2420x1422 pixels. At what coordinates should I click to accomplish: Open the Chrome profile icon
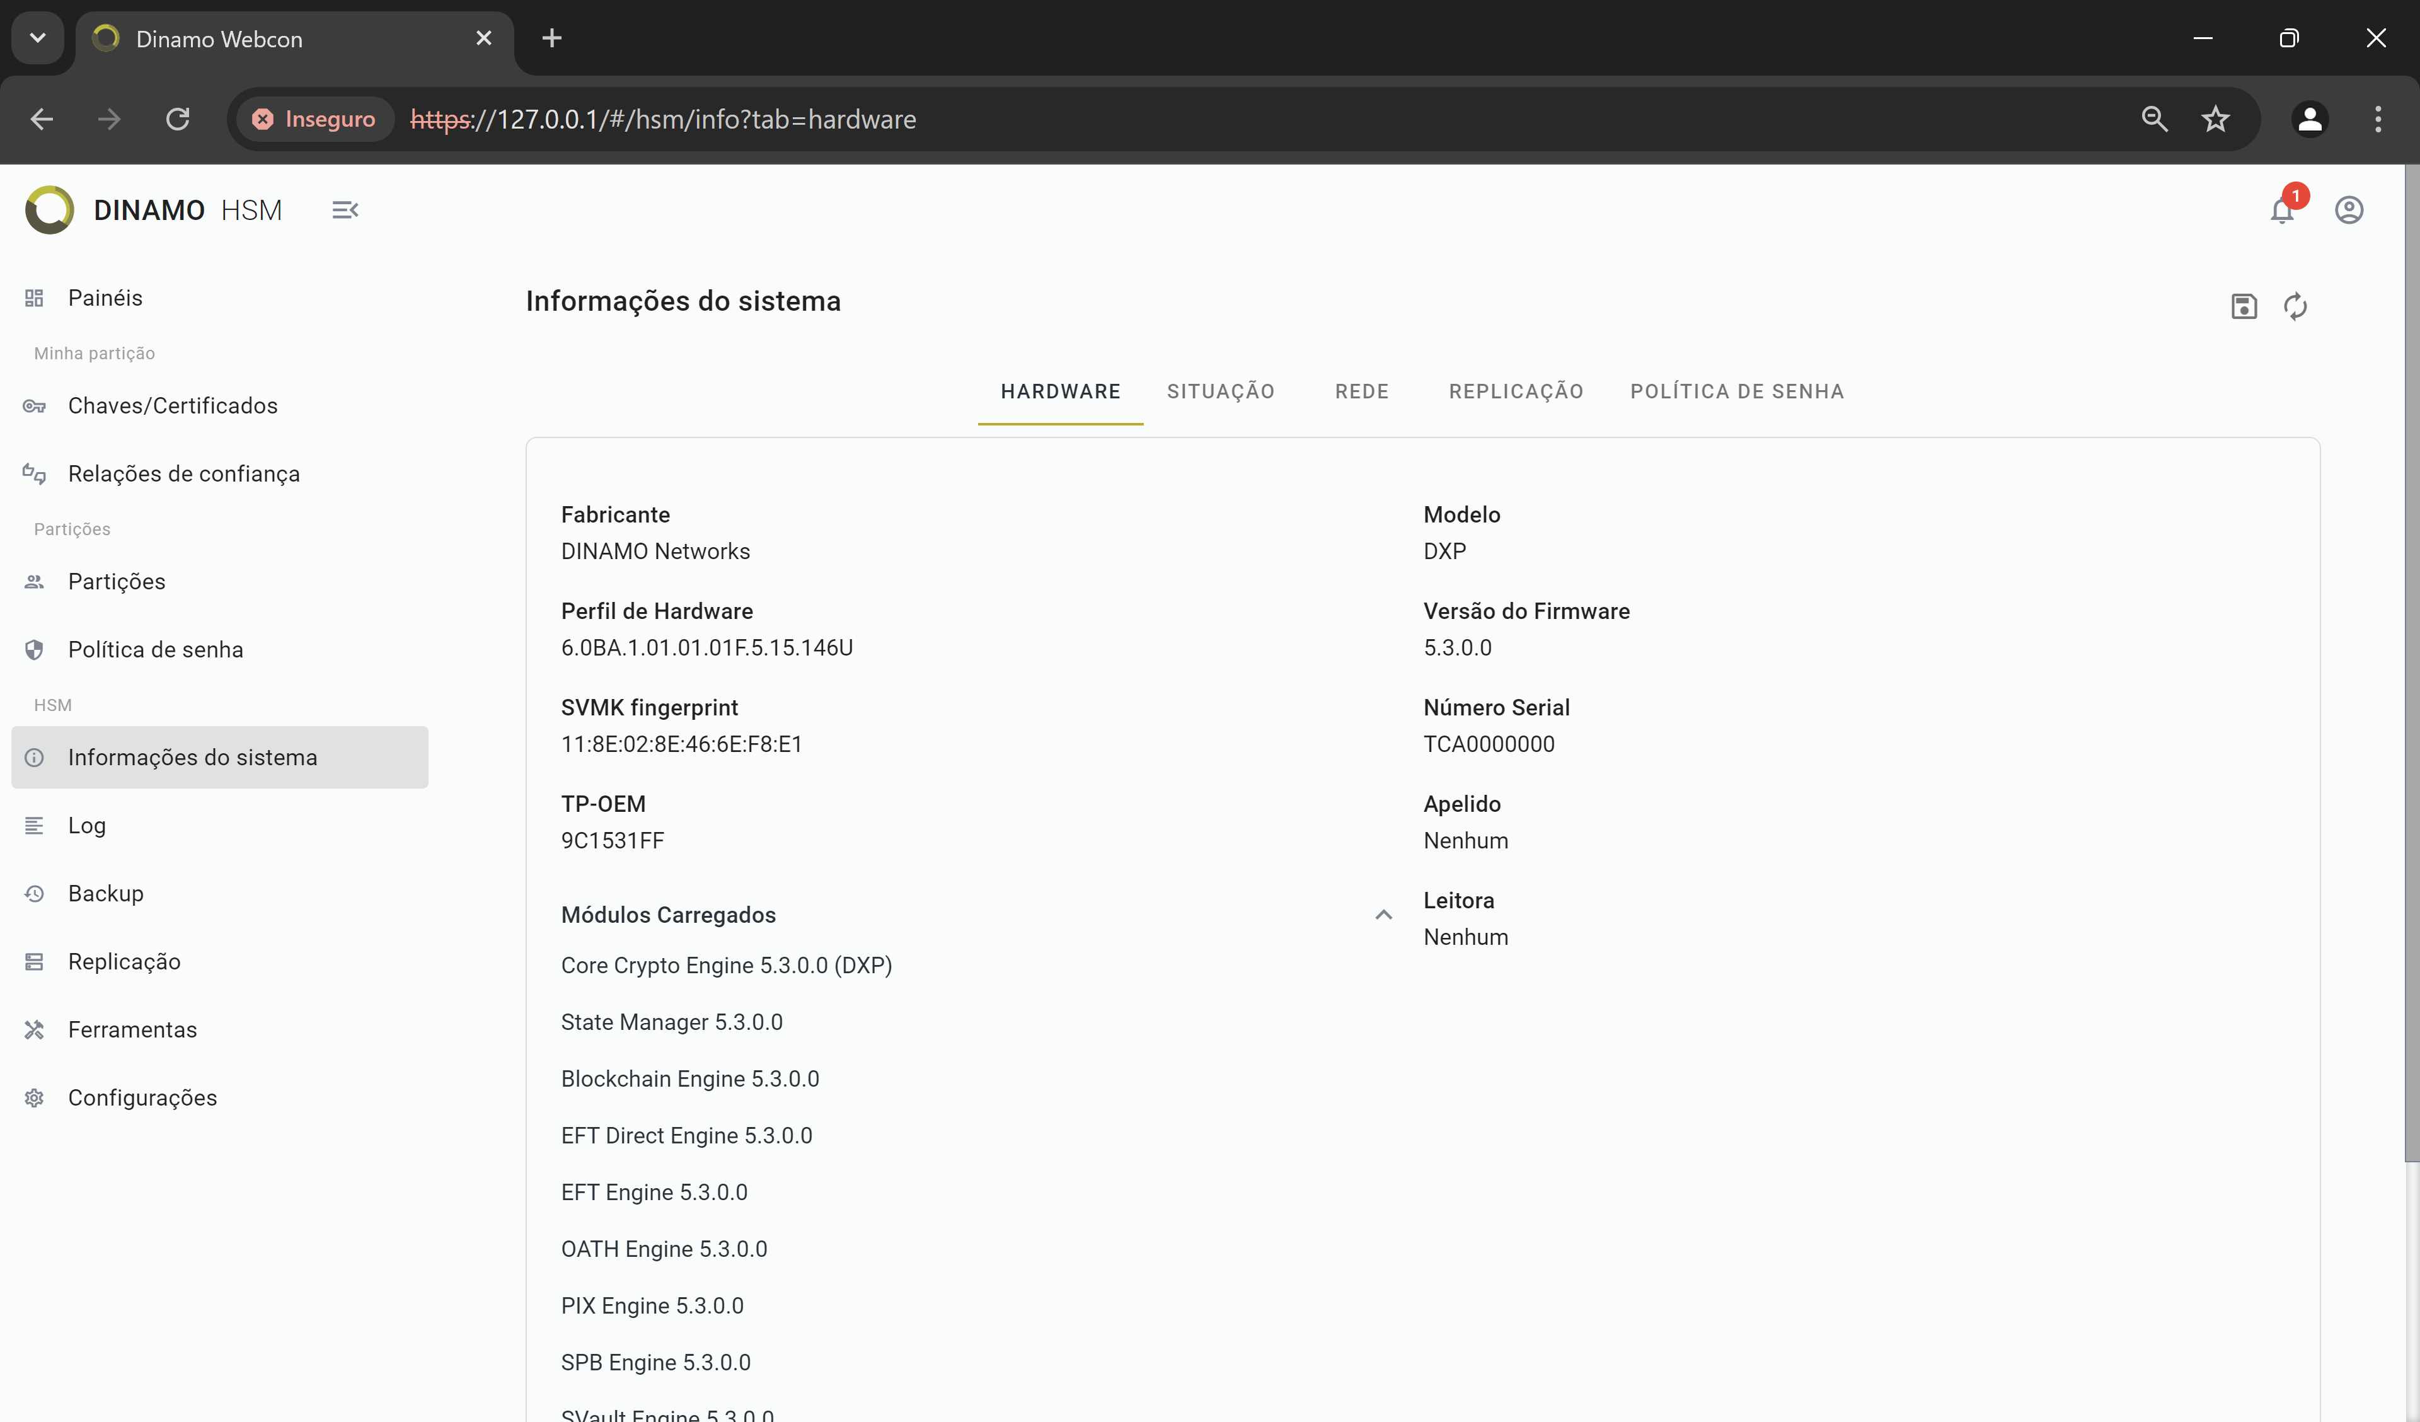click(2310, 119)
